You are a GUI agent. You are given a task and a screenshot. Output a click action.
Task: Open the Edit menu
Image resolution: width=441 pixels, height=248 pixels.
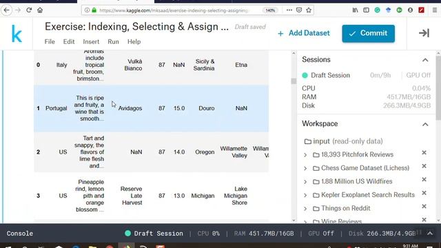(69, 41)
